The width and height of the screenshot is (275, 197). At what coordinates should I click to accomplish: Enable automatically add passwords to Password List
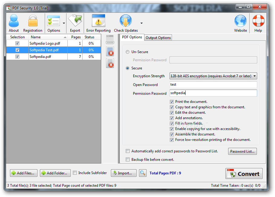coord(128,151)
